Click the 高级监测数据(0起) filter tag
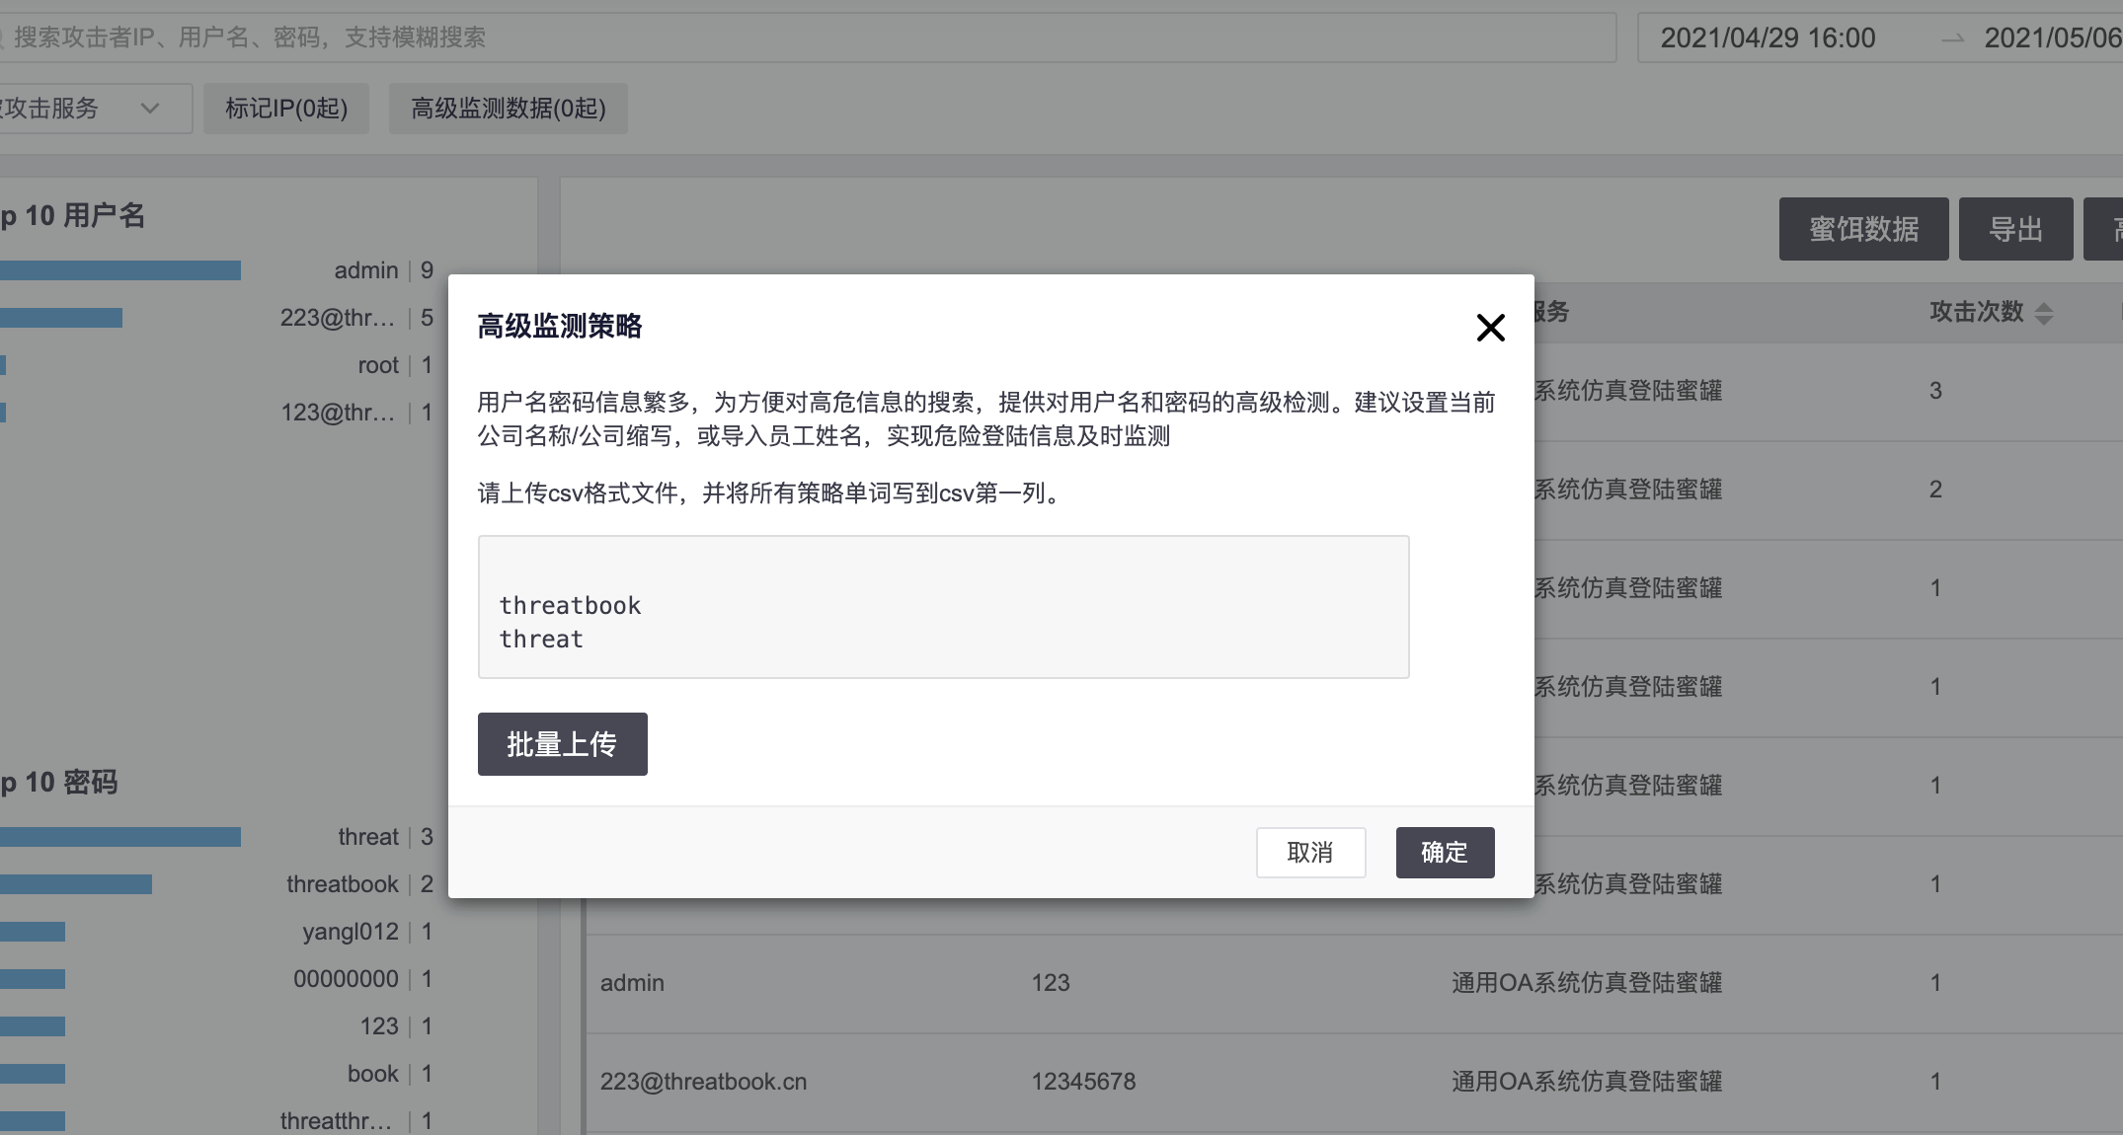 (509, 108)
